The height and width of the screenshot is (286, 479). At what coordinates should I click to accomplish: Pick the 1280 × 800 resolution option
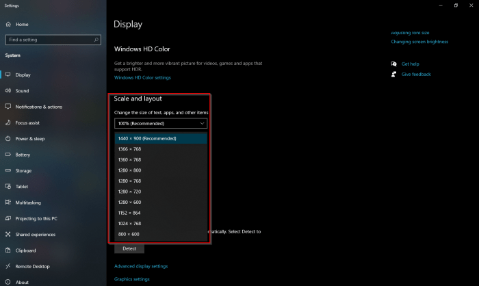[161, 170]
